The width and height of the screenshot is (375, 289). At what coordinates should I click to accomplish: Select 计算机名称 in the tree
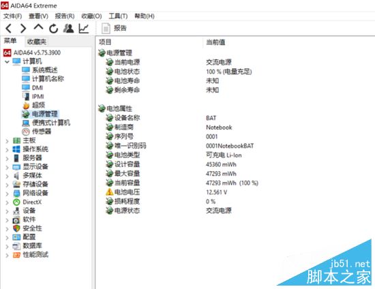tap(48, 79)
